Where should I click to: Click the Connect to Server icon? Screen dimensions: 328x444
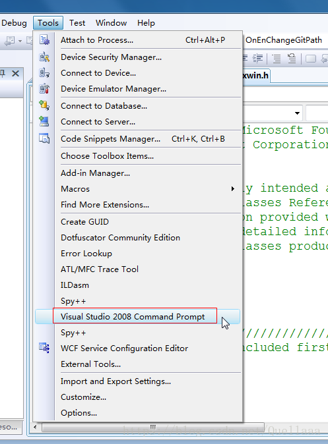click(x=44, y=121)
